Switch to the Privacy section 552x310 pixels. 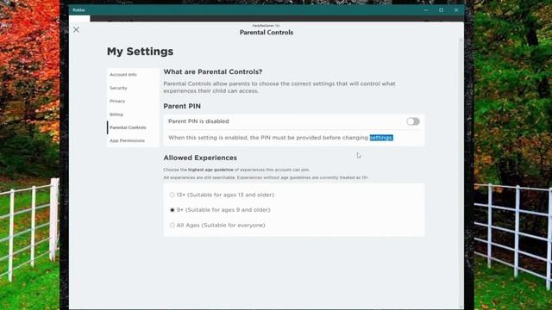click(117, 102)
